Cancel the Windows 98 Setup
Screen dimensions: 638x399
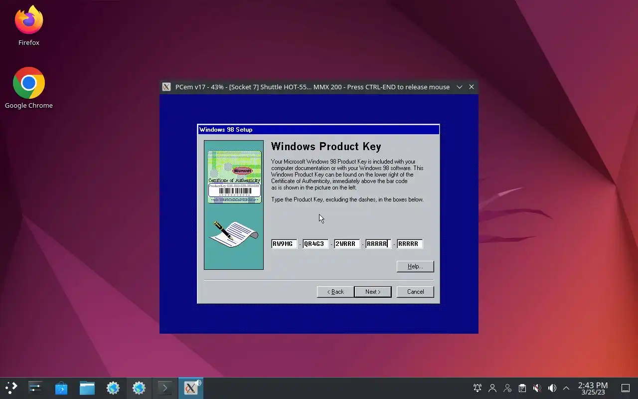tap(415, 292)
